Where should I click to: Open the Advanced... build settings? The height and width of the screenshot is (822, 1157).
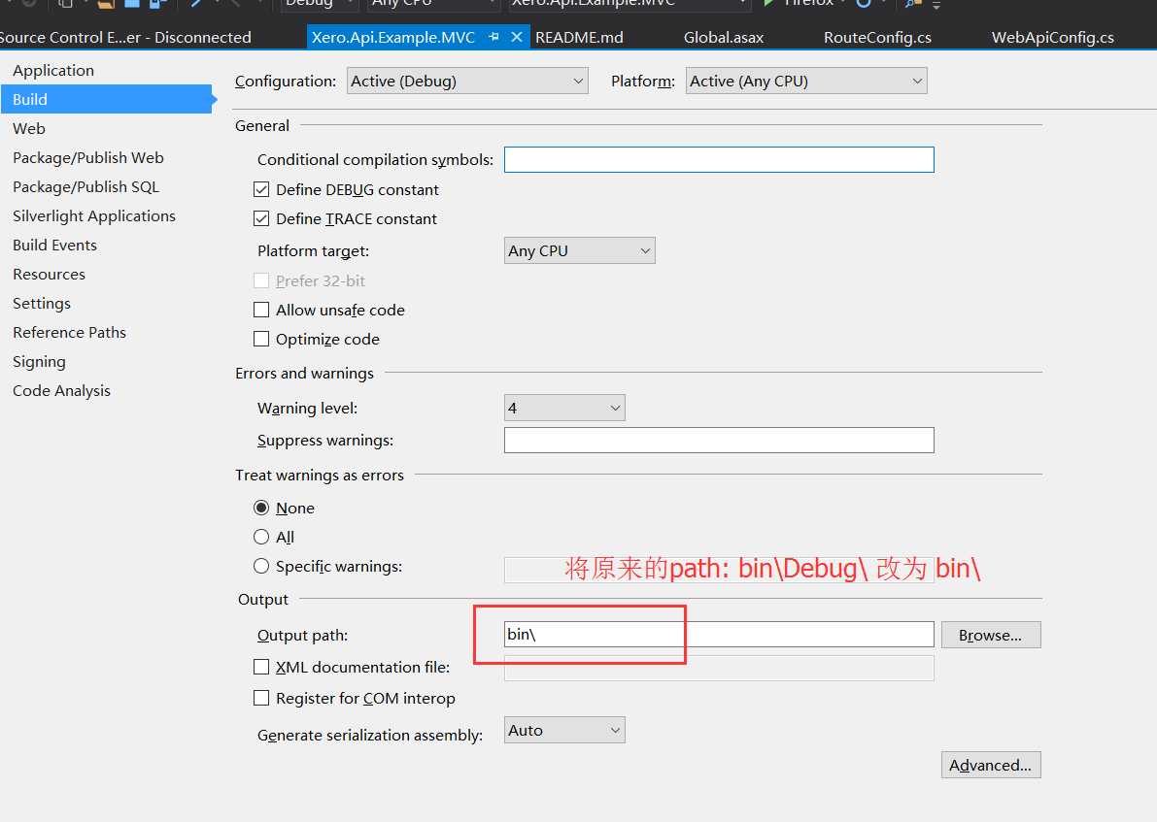pyautogui.click(x=990, y=766)
